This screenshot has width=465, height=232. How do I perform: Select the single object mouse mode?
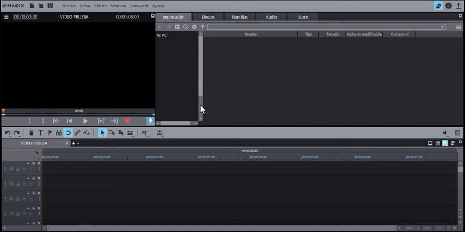[102, 133]
